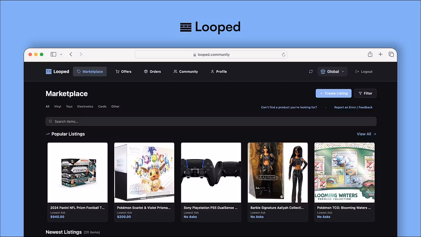Image resolution: width=421 pixels, height=237 pixels.
Task: Click the refresh sync icon near Global
Action: click(x=311, y=71)
